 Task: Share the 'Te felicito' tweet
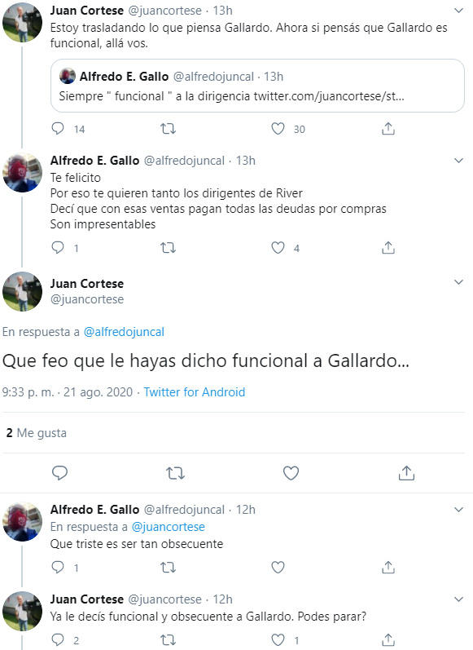click(x=388, y=248)
